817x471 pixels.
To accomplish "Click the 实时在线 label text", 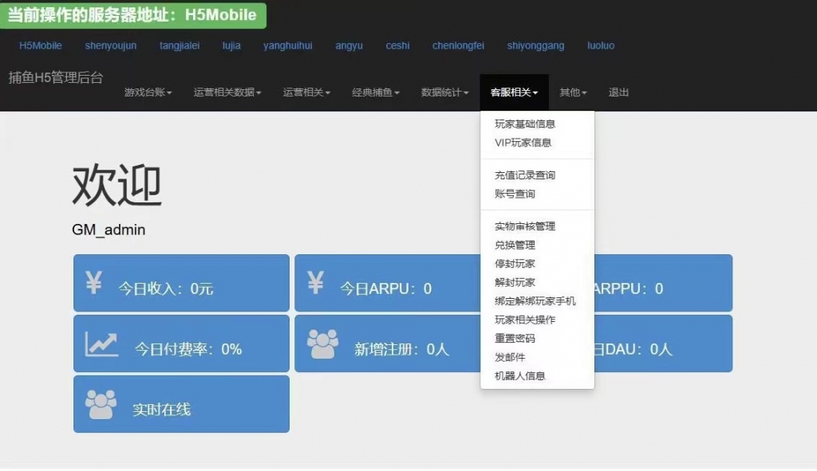I will (x=161, y=410).
